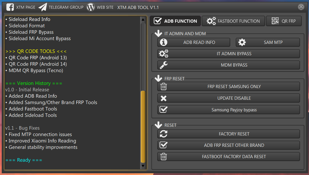Screen dimensions: 309x175
Task: Click the trash icon on FRP Reset Samsung Only
Action: pos(164,86)
